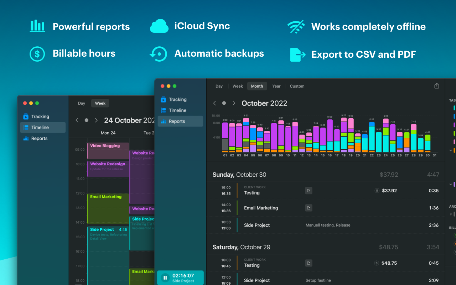Go to next month after October 2022
Viewport: 456px width, 285px height.
pyautogui.click(x=234, y=103)
